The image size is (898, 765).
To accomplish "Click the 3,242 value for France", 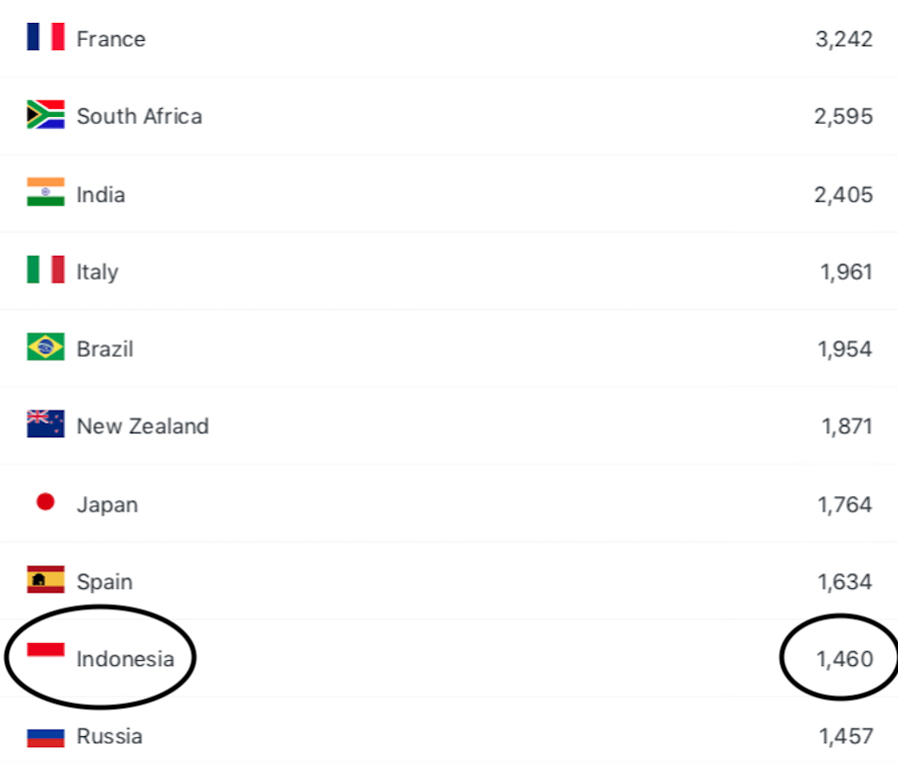I will pyautogui.click(x=843, y=39).
